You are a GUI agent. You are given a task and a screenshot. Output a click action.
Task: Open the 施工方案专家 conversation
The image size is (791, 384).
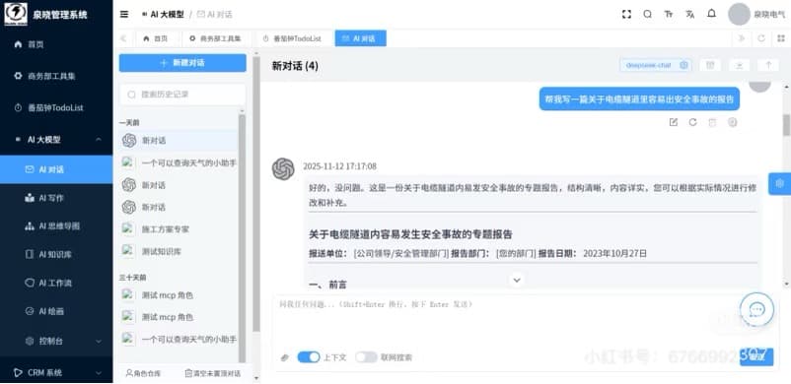(x=179, y=229)
